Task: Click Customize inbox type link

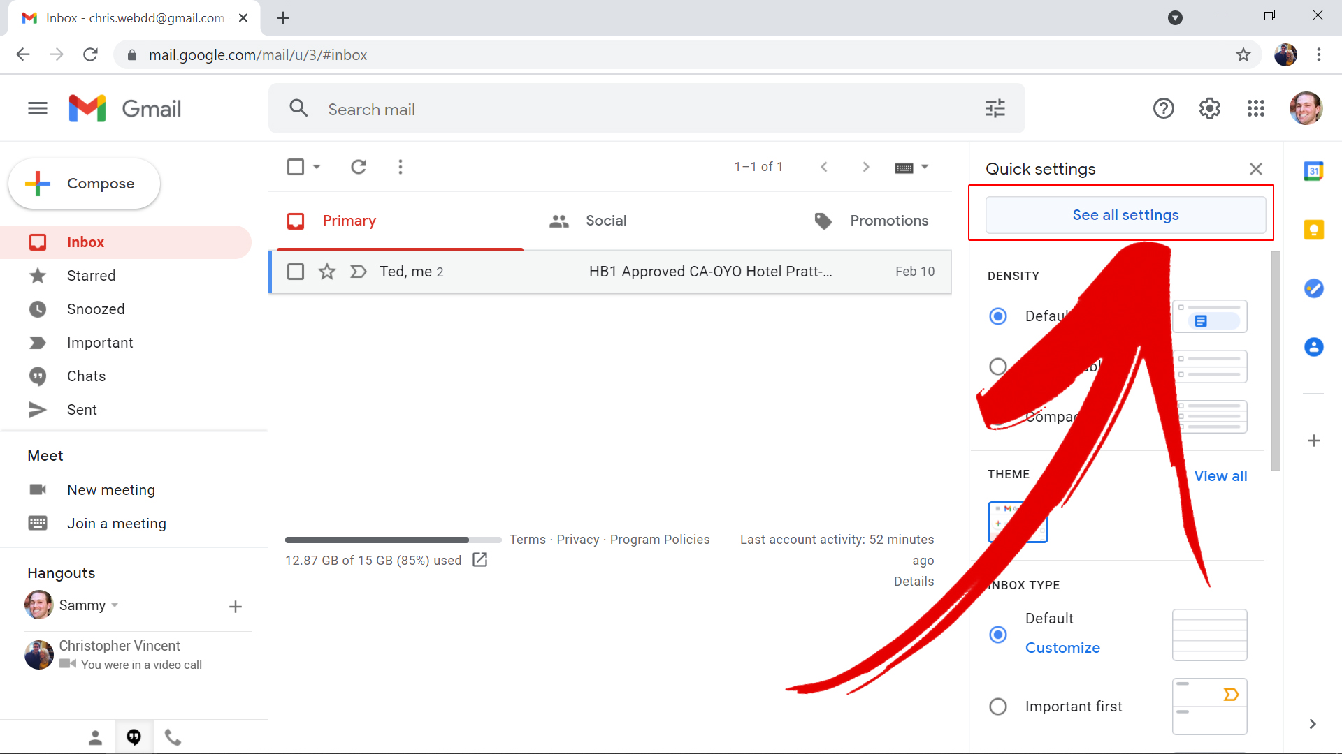Action: click(x=1062, y=648)
